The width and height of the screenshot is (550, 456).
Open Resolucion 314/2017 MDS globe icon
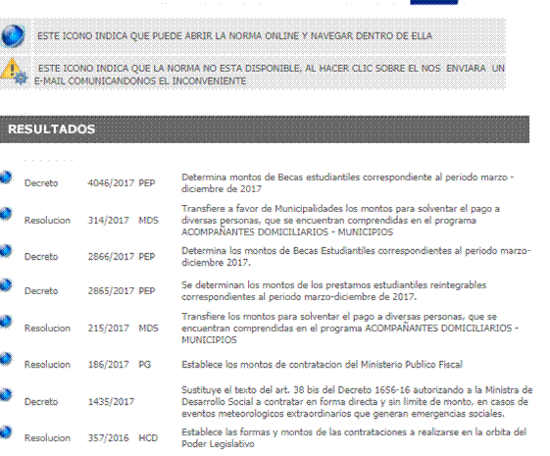pos(6,214)
